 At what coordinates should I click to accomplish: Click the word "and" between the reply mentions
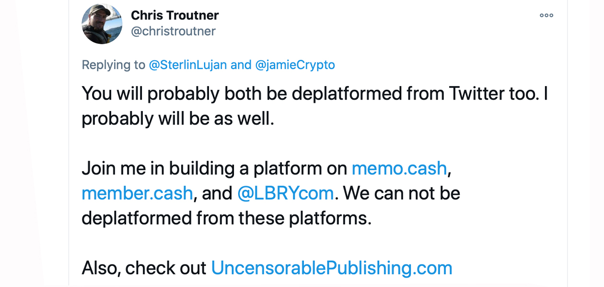pyautogui.click(x=241, y=65)
